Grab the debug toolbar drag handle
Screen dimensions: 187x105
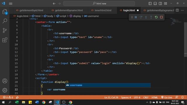132,17
